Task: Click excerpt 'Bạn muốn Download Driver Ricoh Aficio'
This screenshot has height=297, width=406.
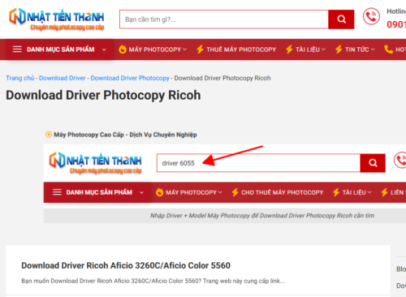Action: click(153, 281)
